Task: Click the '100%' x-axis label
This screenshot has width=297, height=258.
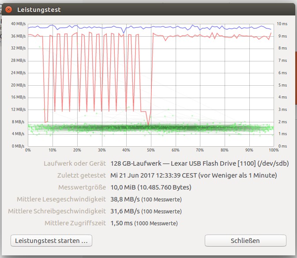Action: point(274,150)
